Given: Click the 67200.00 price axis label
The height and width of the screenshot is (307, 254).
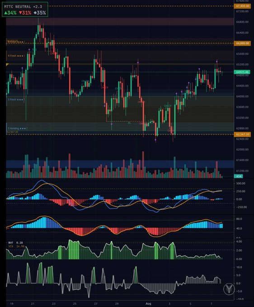Looking at the screenshot, I should point(242,11).
